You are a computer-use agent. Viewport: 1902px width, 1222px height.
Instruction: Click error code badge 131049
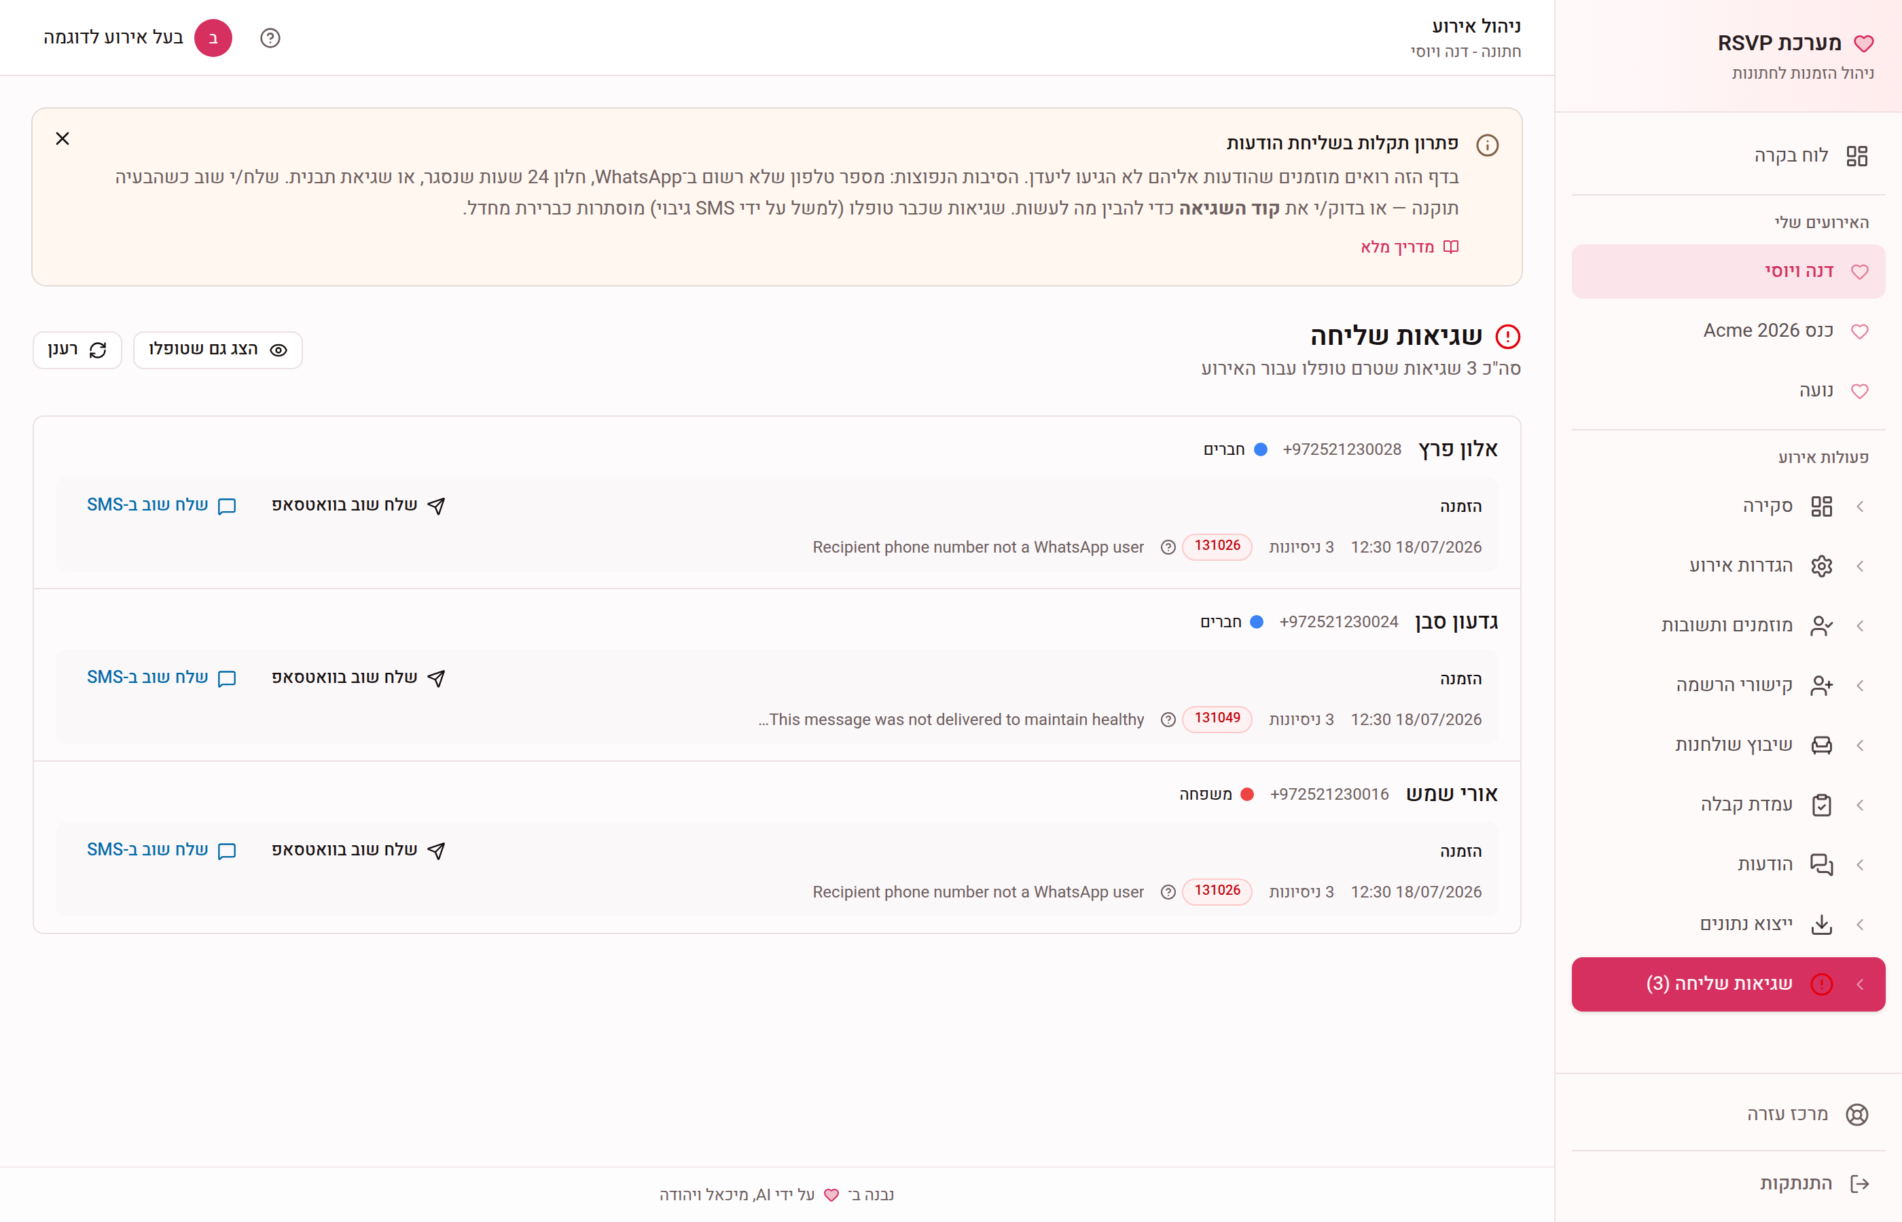point(1217,719)
